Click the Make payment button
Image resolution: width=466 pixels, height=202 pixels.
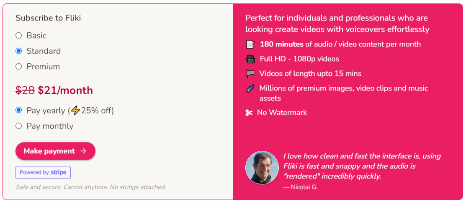tap(55, 151)
